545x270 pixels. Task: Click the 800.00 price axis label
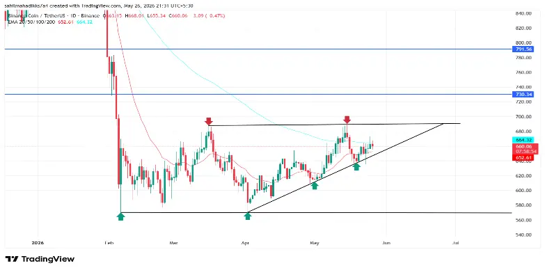point(524,42)
